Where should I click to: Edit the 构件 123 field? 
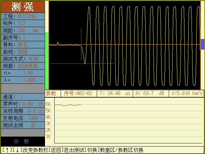(22, 23)
